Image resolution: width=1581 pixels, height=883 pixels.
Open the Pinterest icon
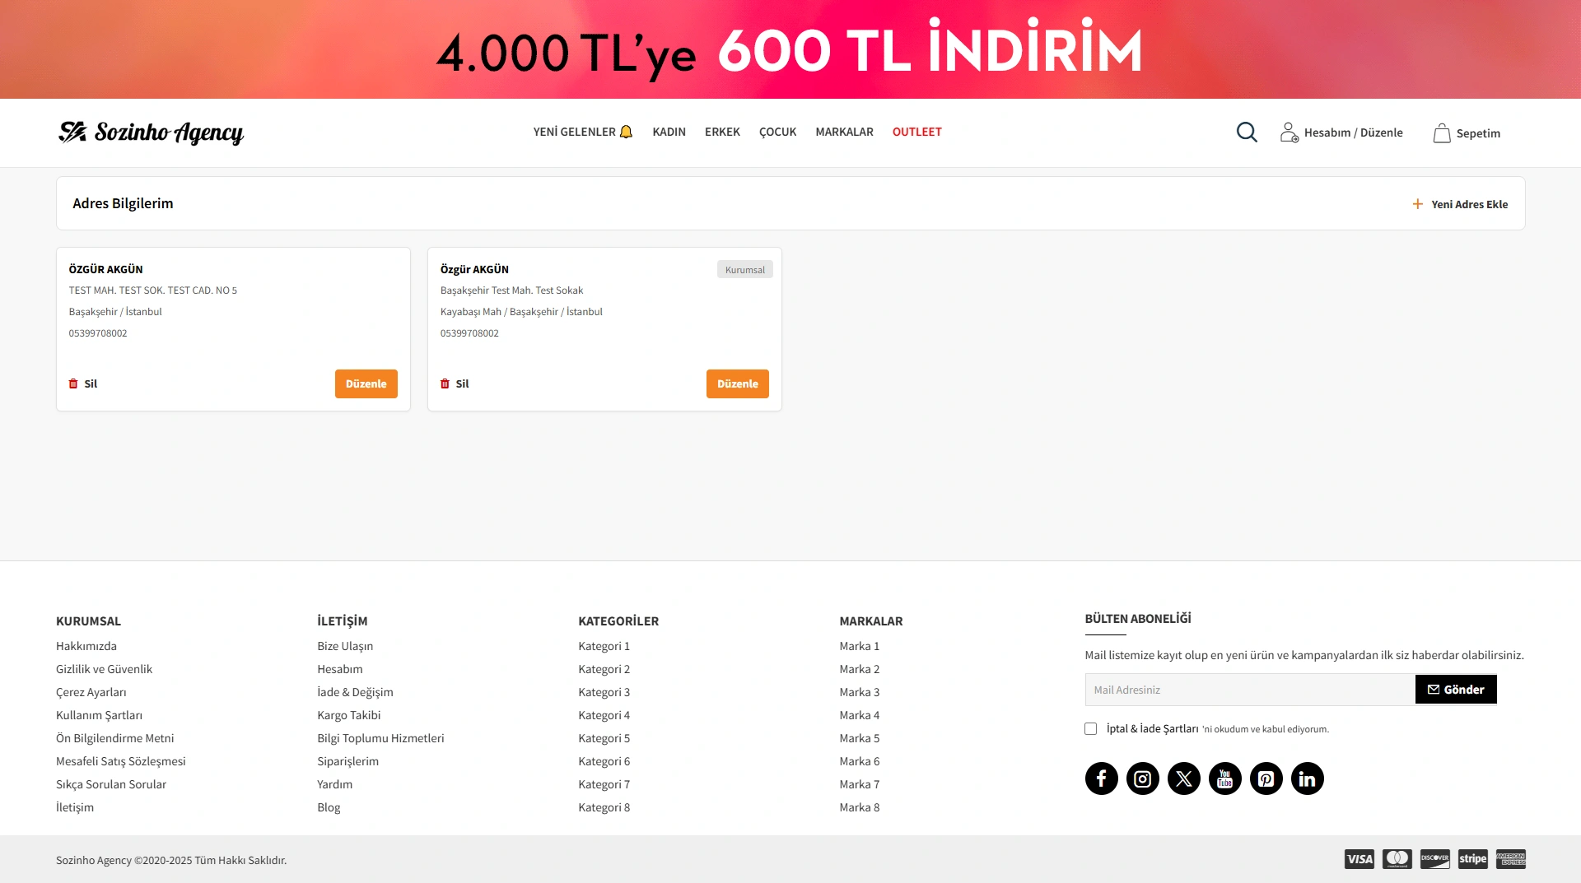coord(1266,778)
